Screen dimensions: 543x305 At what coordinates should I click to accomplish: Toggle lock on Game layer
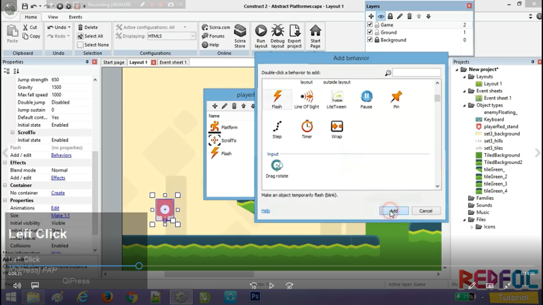377,24
